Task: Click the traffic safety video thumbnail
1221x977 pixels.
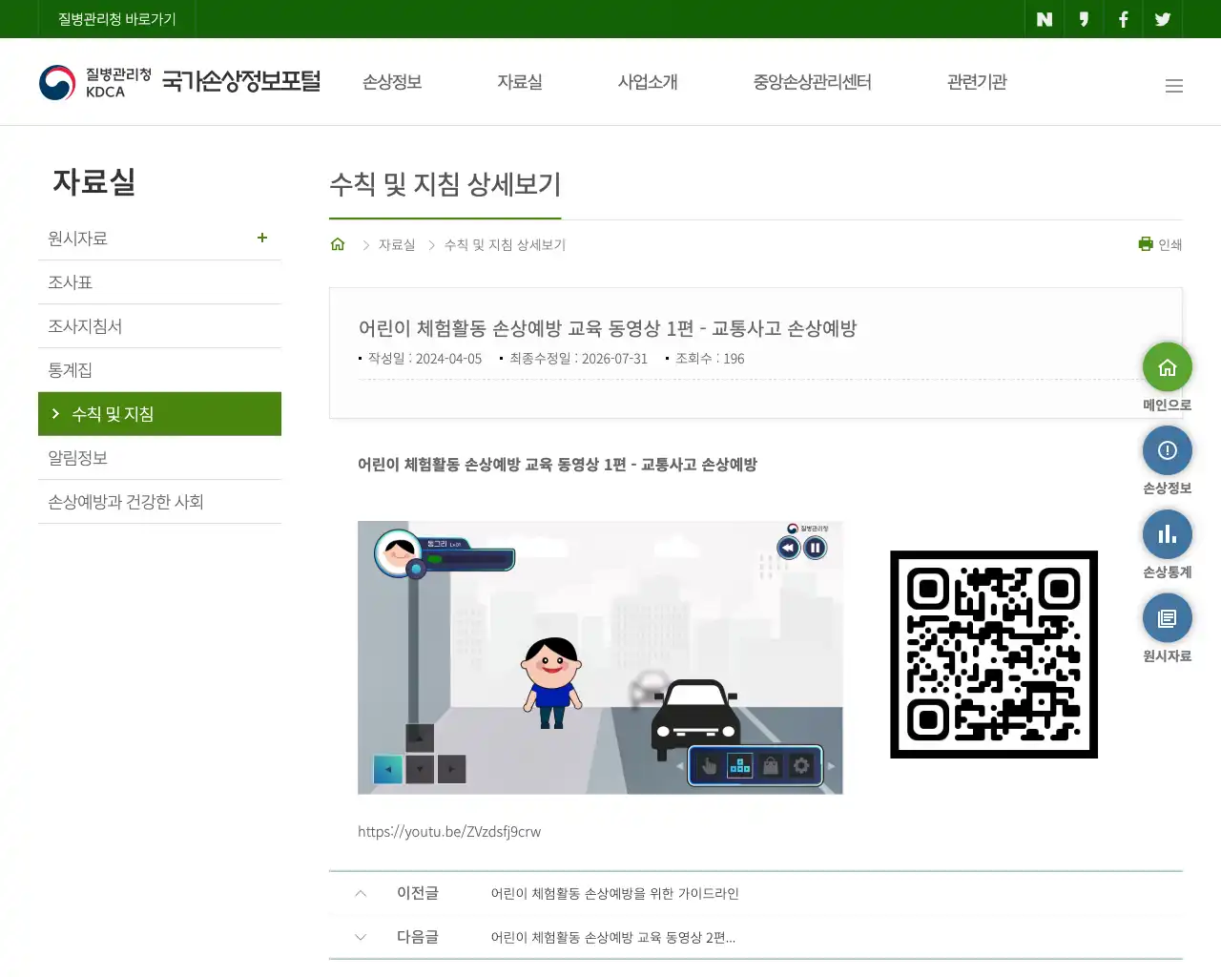Action: click(600, 657)
